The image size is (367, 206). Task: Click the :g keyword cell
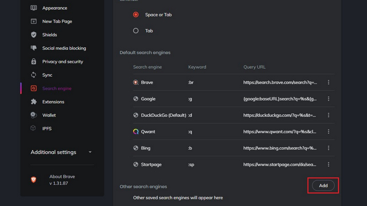click(190, 99)
